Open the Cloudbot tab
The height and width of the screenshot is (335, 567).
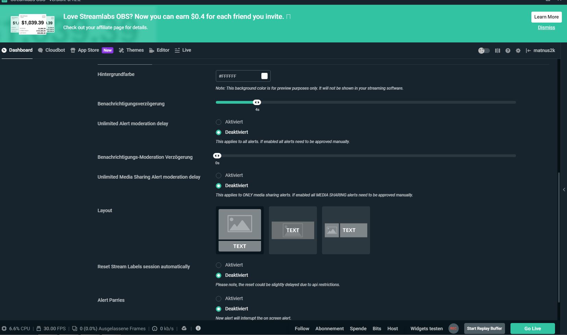click(51, 50)
